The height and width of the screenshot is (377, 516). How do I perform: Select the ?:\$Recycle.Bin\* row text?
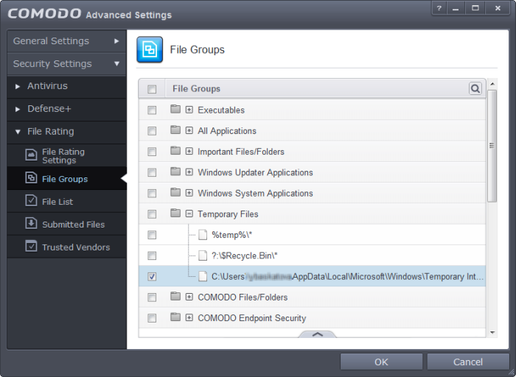(245, 256)
